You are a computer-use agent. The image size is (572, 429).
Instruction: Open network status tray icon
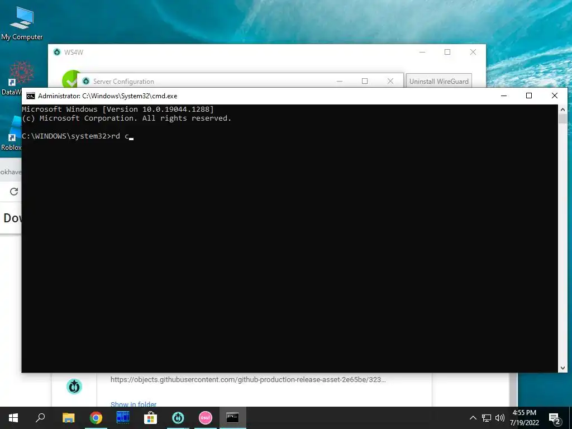tap(487, 418)
